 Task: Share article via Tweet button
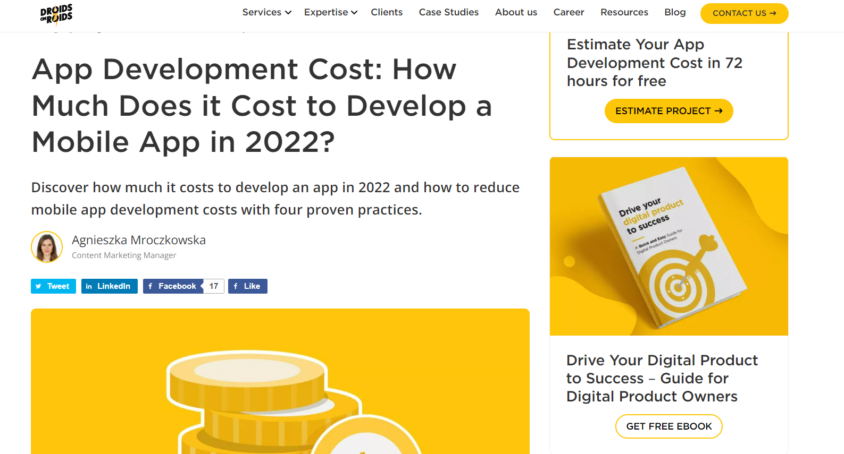pos(53,286)
